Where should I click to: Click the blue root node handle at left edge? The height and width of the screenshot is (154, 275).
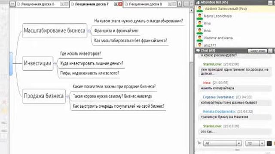[x=11, y=64]
